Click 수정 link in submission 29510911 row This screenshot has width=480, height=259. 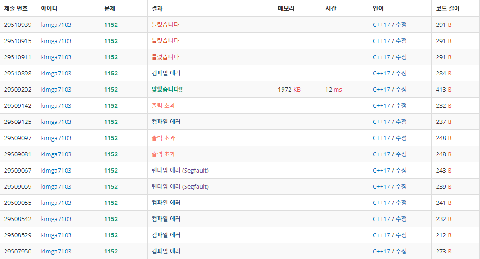(x=401, y=57)
